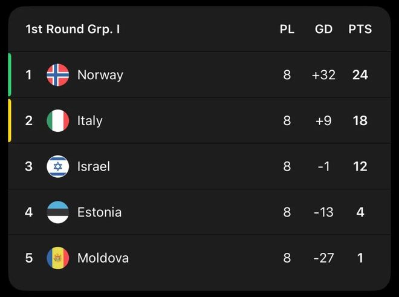The image size is (399, 297).
Task: Click the 1st Round Grp. I heading
Action: tap(73, 29)
